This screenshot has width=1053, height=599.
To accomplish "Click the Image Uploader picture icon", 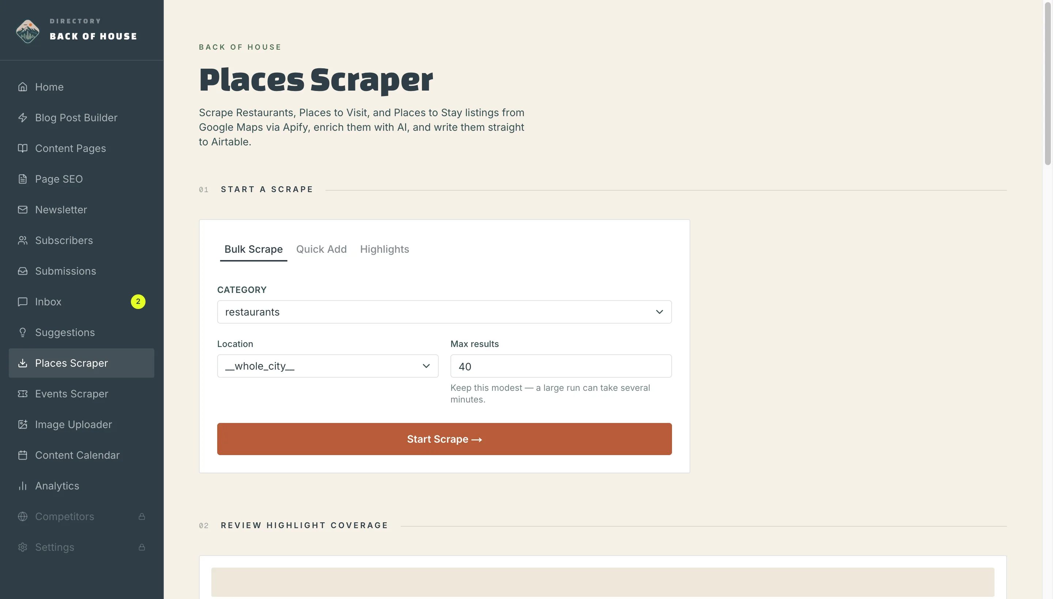I will click(x=23, y=424).
